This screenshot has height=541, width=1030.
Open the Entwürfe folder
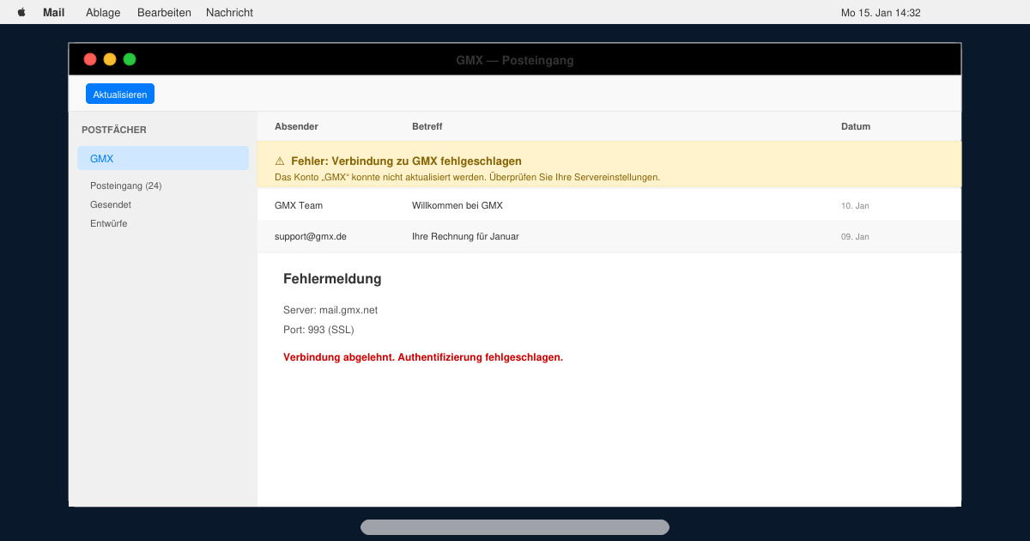[108, 223]
